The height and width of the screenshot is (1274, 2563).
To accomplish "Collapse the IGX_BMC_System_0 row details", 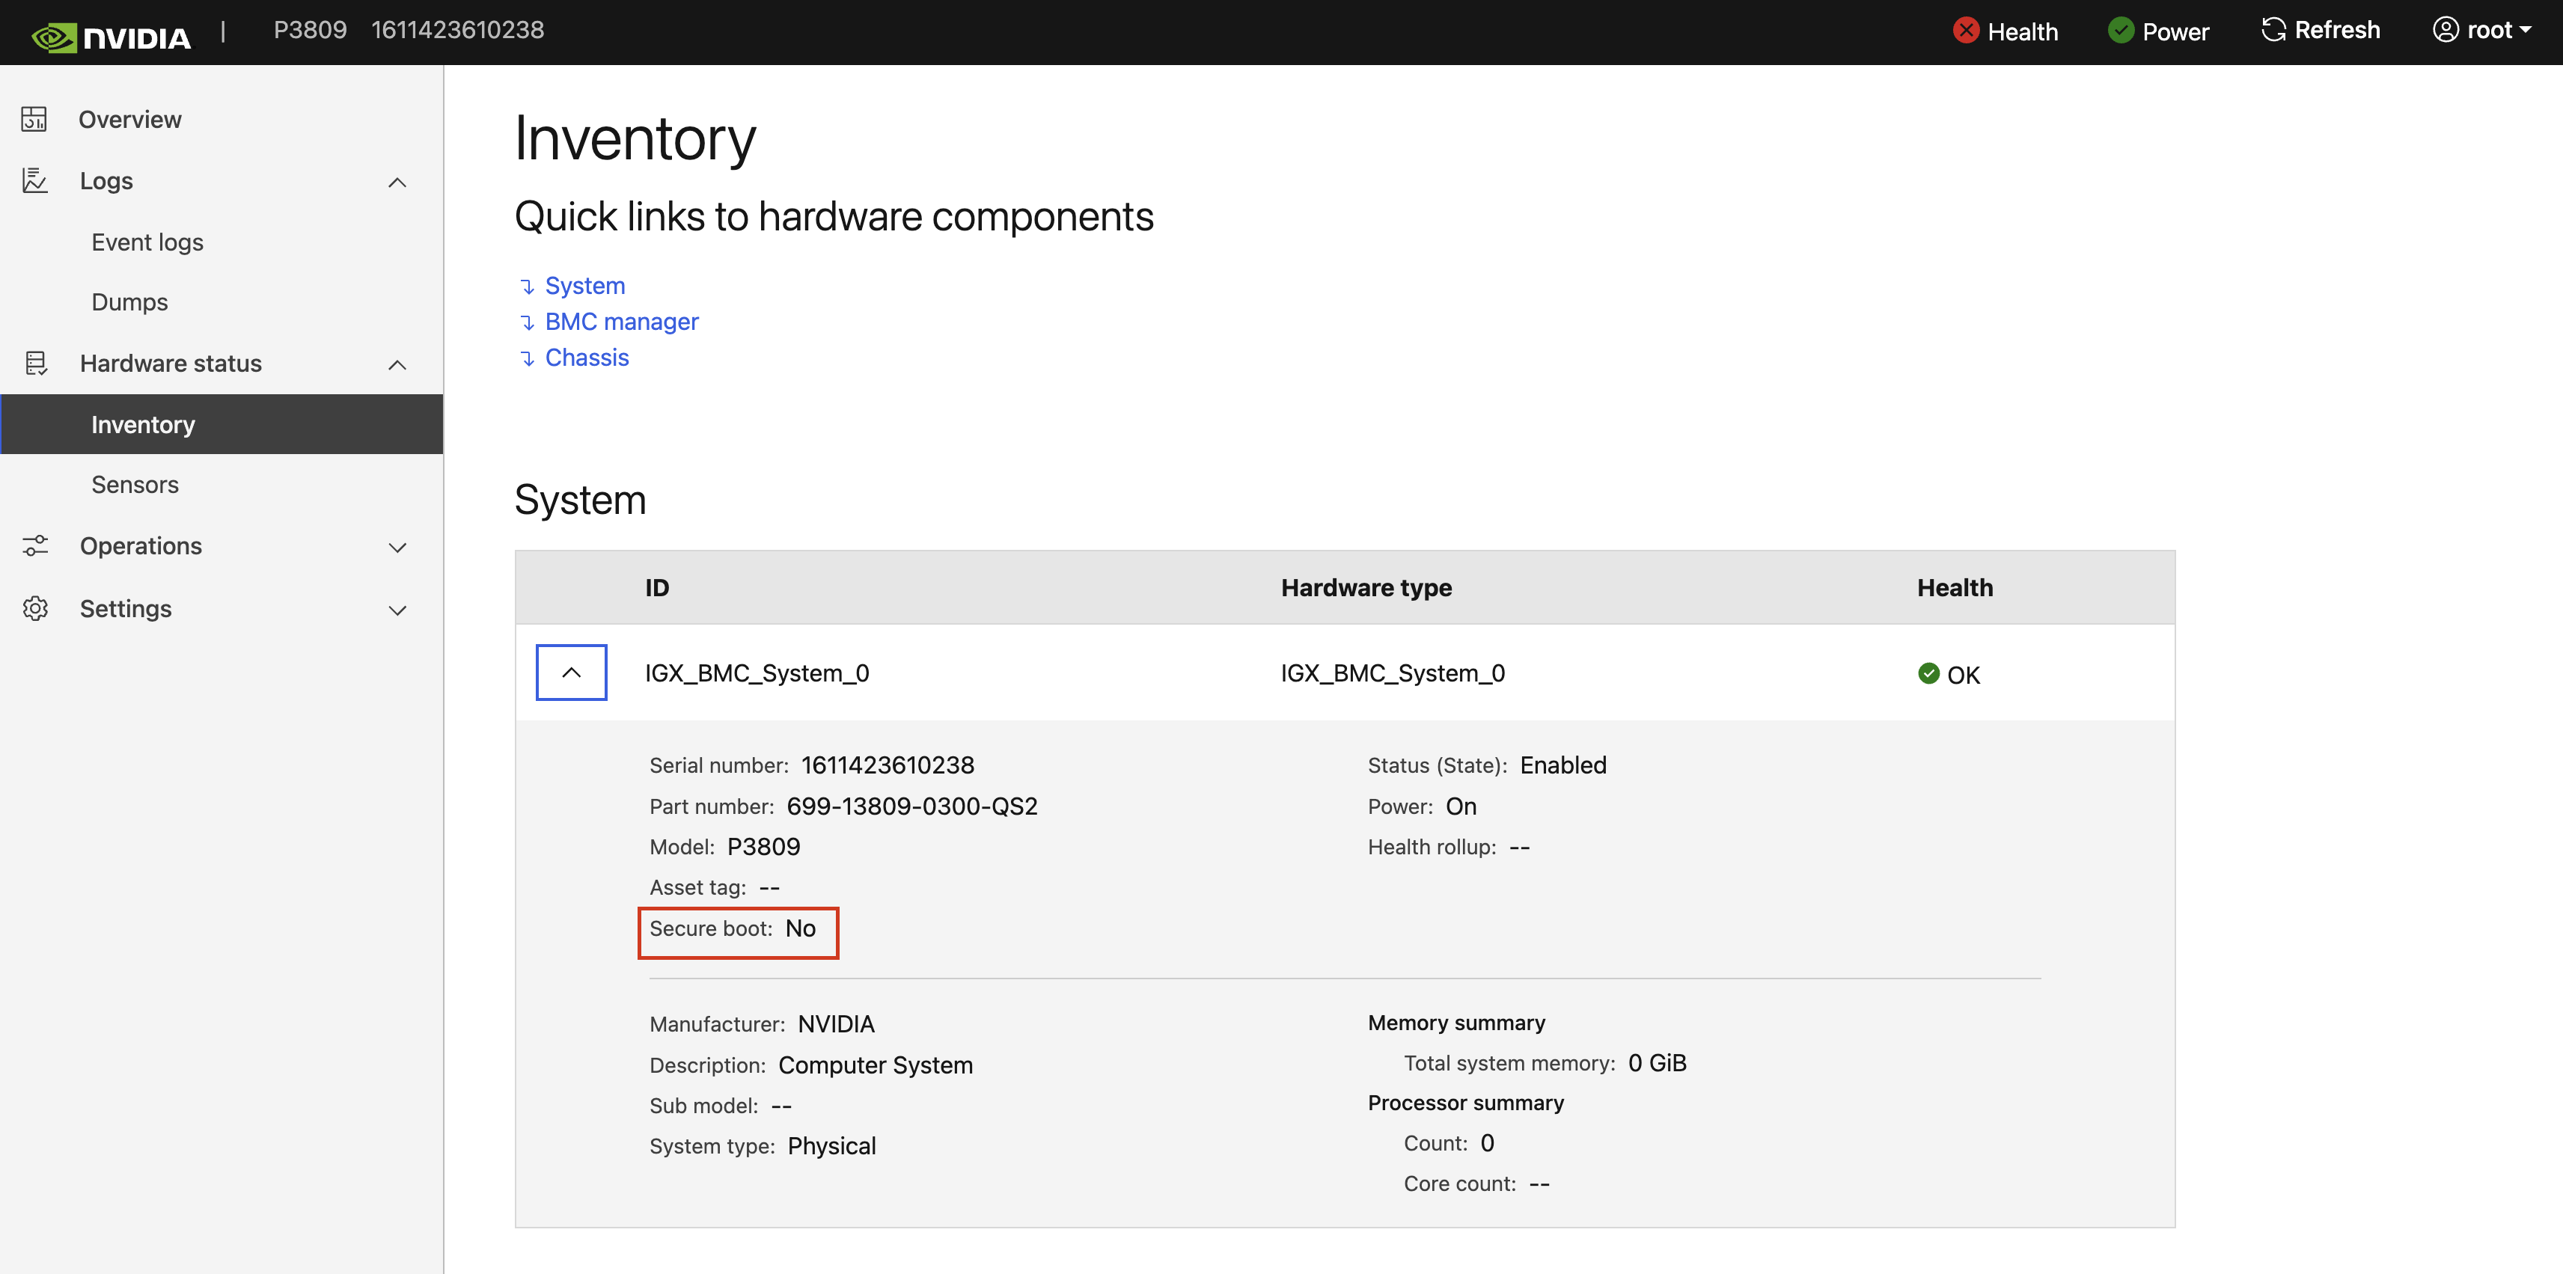I will pos(571,673).
